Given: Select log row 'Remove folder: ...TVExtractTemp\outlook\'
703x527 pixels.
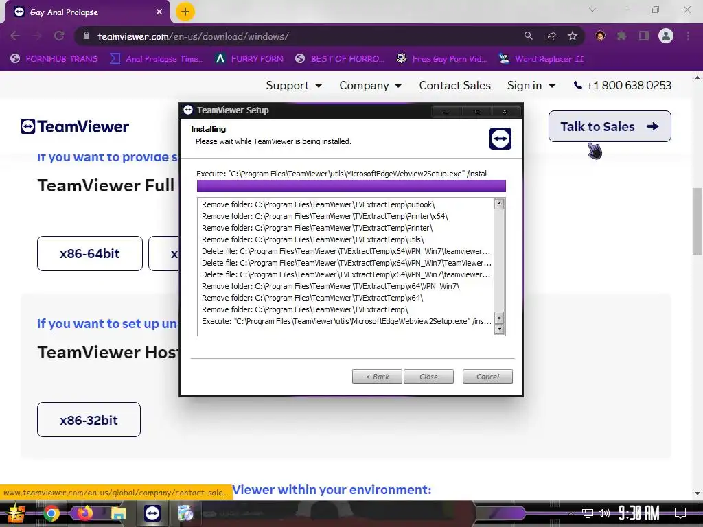Looking at the screenshot, I should [319, 204].
